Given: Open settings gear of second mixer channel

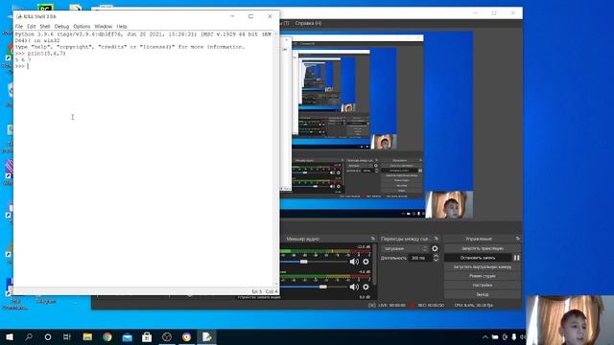Looking at the screenshot, I should coord(366,287).
